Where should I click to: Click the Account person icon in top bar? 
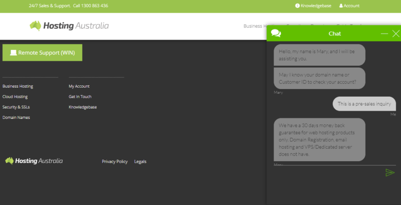pyautogui.click(x=341, y=6)
